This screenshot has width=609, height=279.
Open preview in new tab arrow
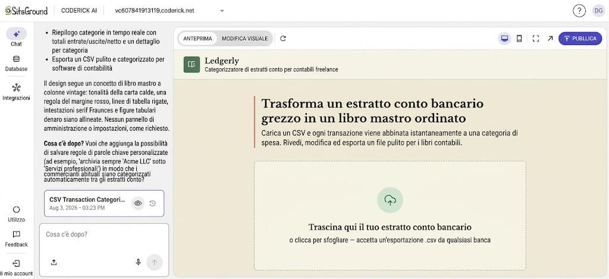pyautogui.click(x=550, y=39)
